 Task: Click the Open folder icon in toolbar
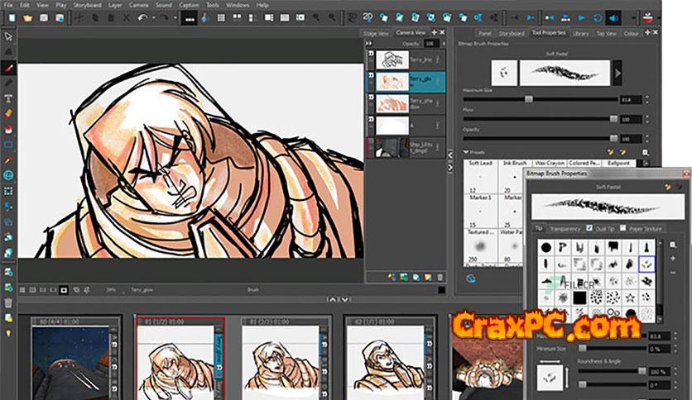(x=27, y=17)
